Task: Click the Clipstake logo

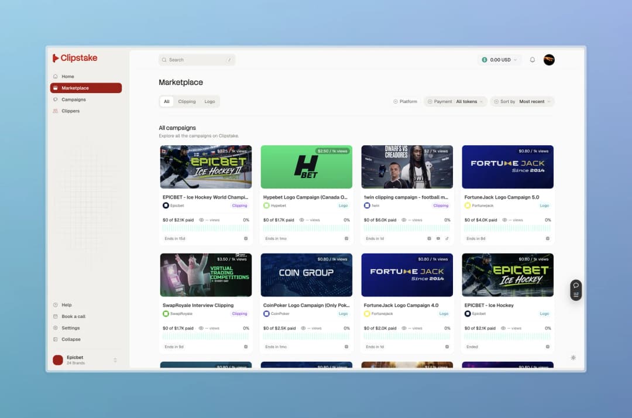Action: 75,58
